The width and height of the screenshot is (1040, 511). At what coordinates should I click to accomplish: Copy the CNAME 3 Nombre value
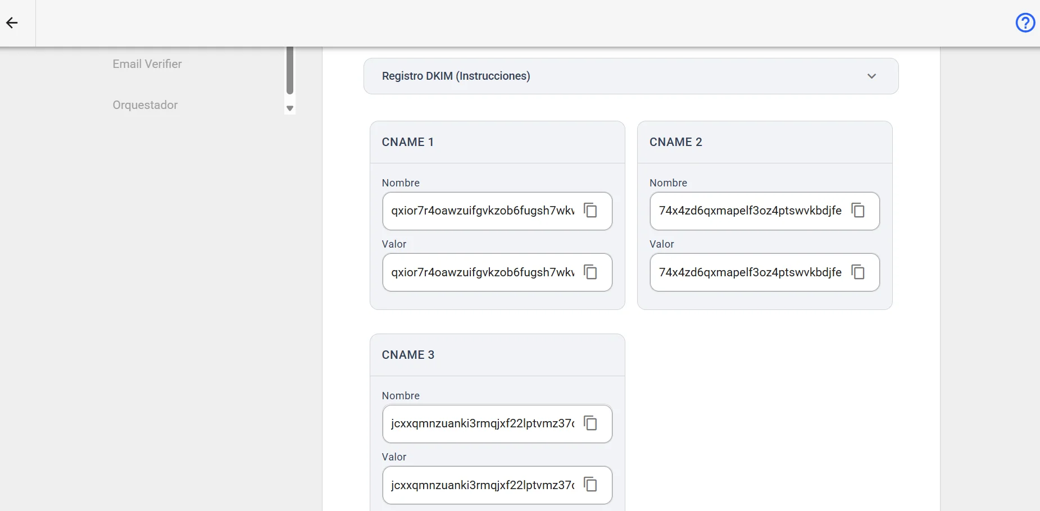pyautogui.click(x=590, y=423)
